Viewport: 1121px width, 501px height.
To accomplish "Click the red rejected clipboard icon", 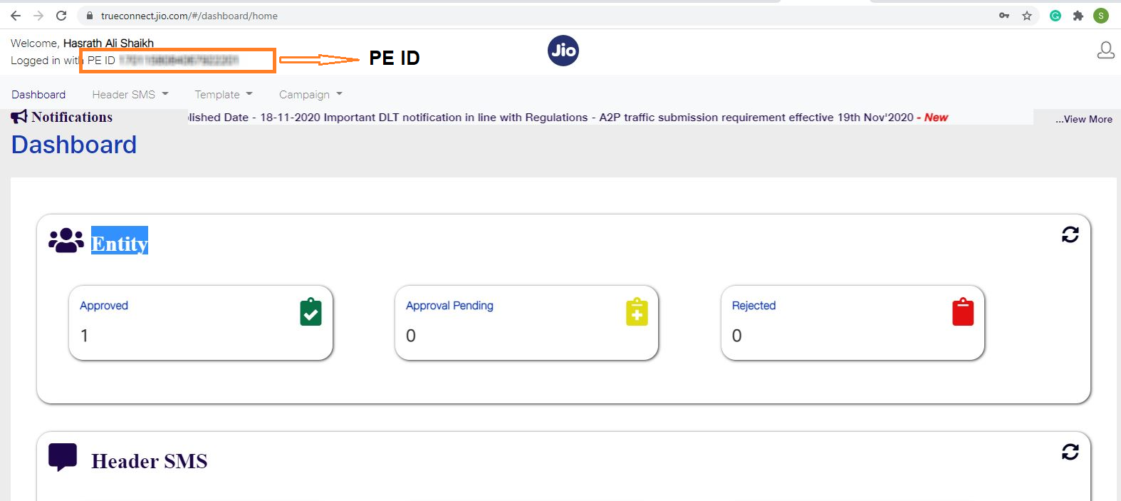I will [963, 312].
